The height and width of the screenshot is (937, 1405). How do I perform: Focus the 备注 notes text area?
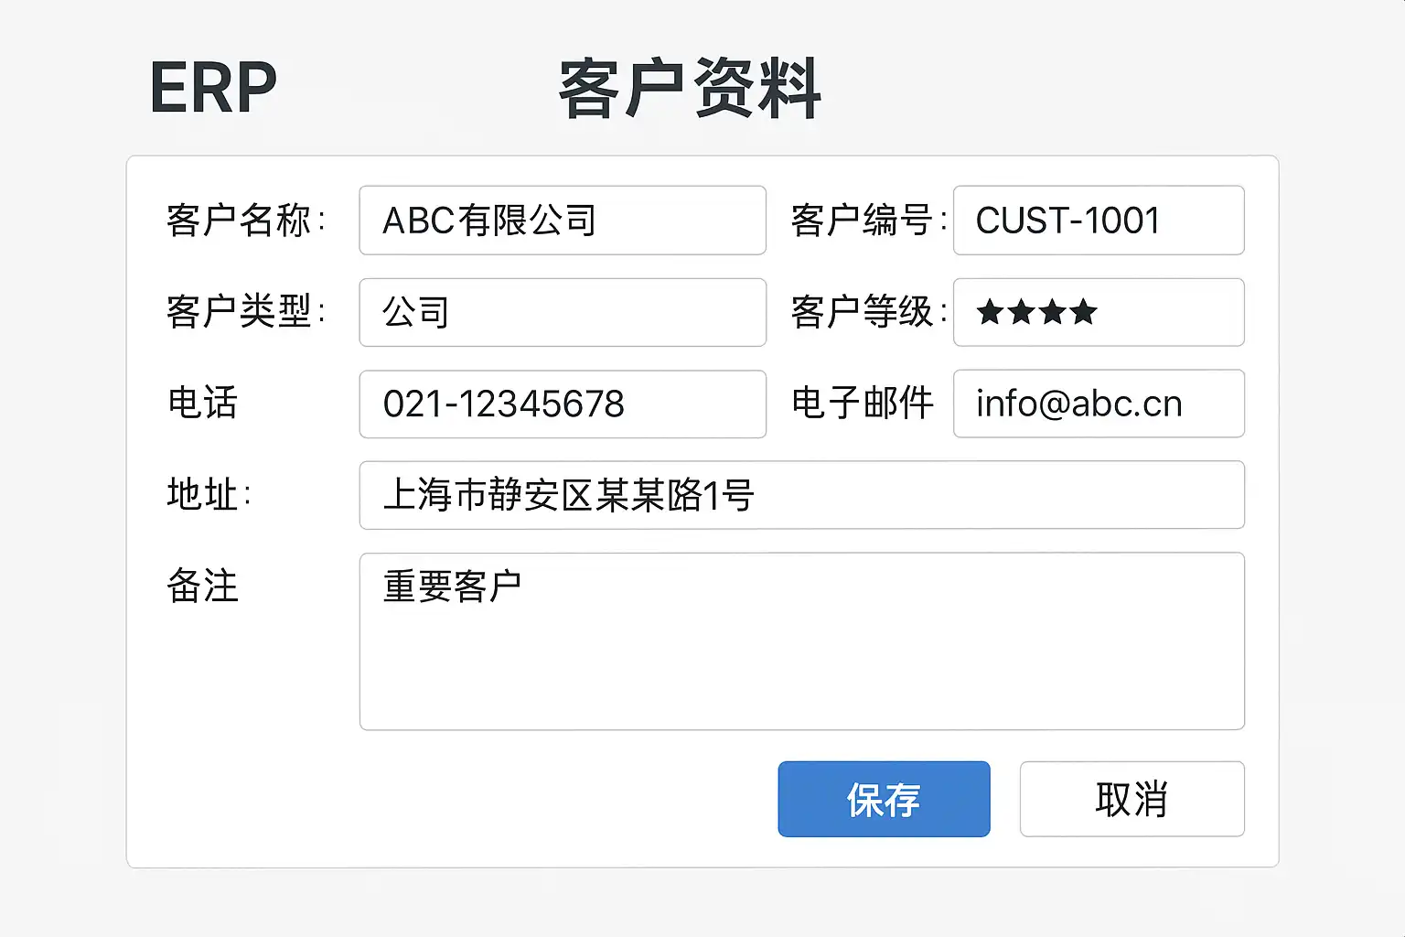point(801,641)
